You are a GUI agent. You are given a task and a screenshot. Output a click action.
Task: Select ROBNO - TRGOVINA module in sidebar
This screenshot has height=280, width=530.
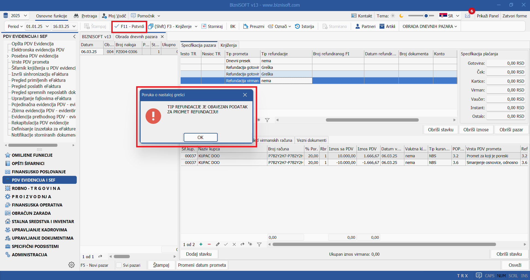(36, 189)
